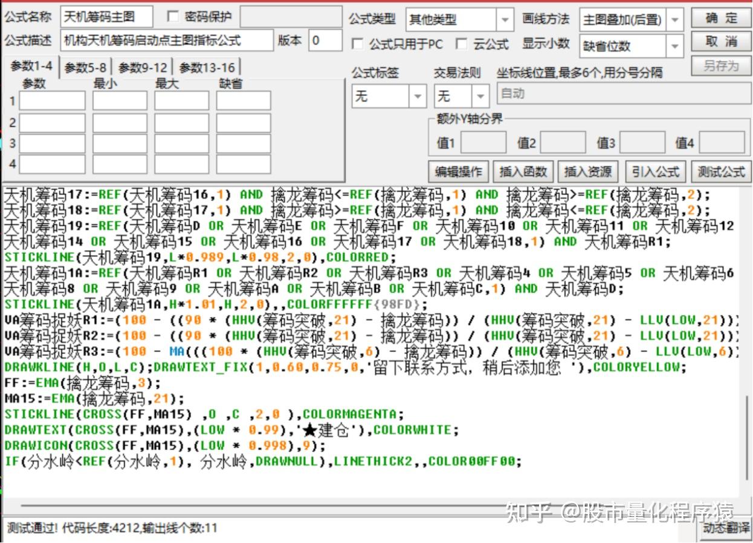The height and width of the screenshot is (543, 753).
Task: Click the line MA15:=EMA(擒龙筹码,21)
Action: click(94, 398)
